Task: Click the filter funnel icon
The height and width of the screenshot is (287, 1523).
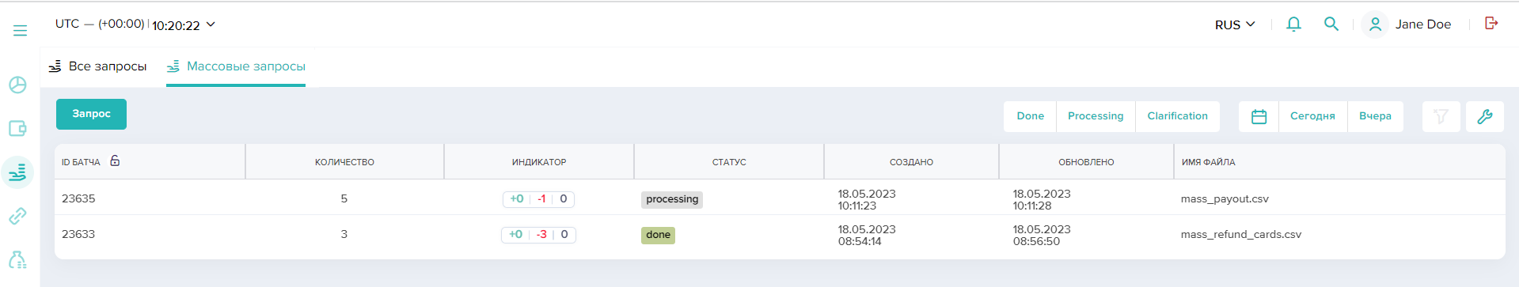Action: point(1441,116)
